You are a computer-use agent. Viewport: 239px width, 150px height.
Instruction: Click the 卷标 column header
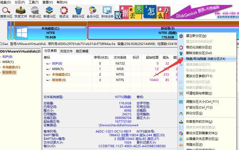47,57
